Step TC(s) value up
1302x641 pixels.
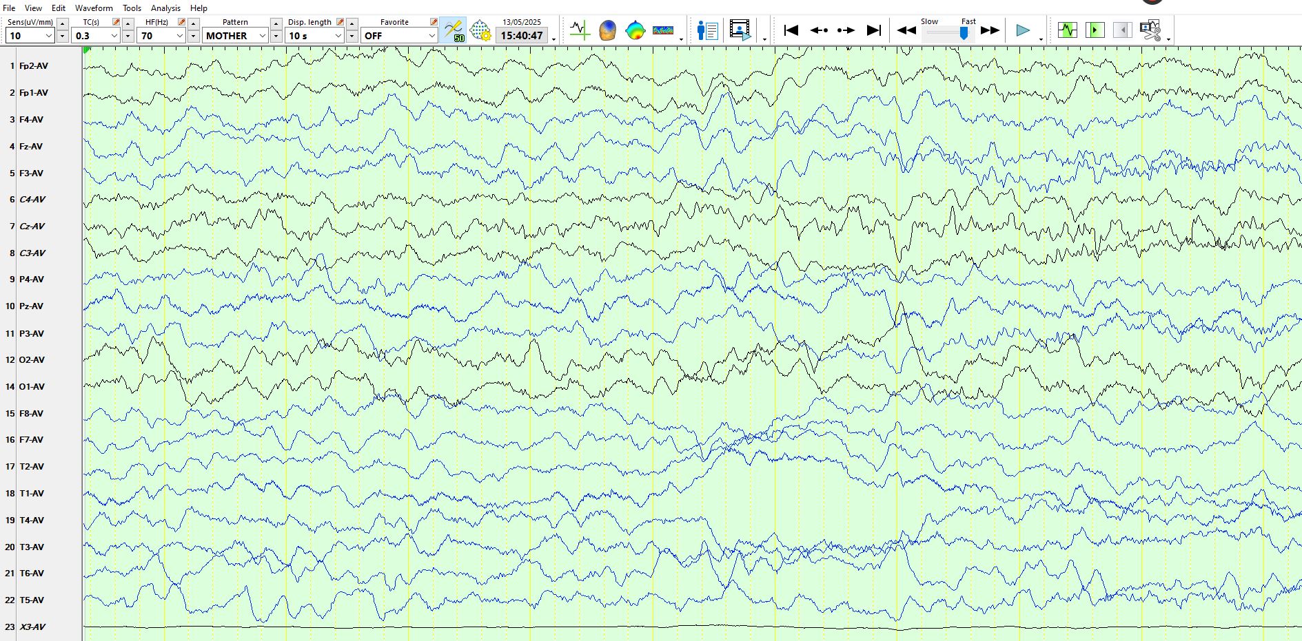[128, 23]
